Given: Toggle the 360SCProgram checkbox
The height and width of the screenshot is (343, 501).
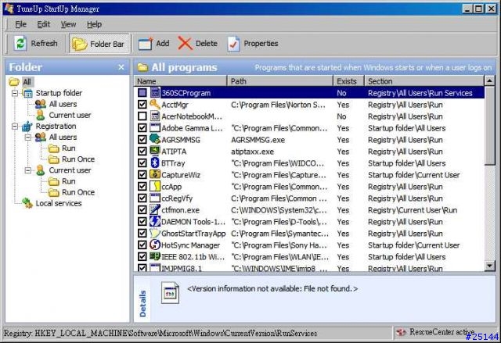Looking at the screenshot, I should pos(142,93).
